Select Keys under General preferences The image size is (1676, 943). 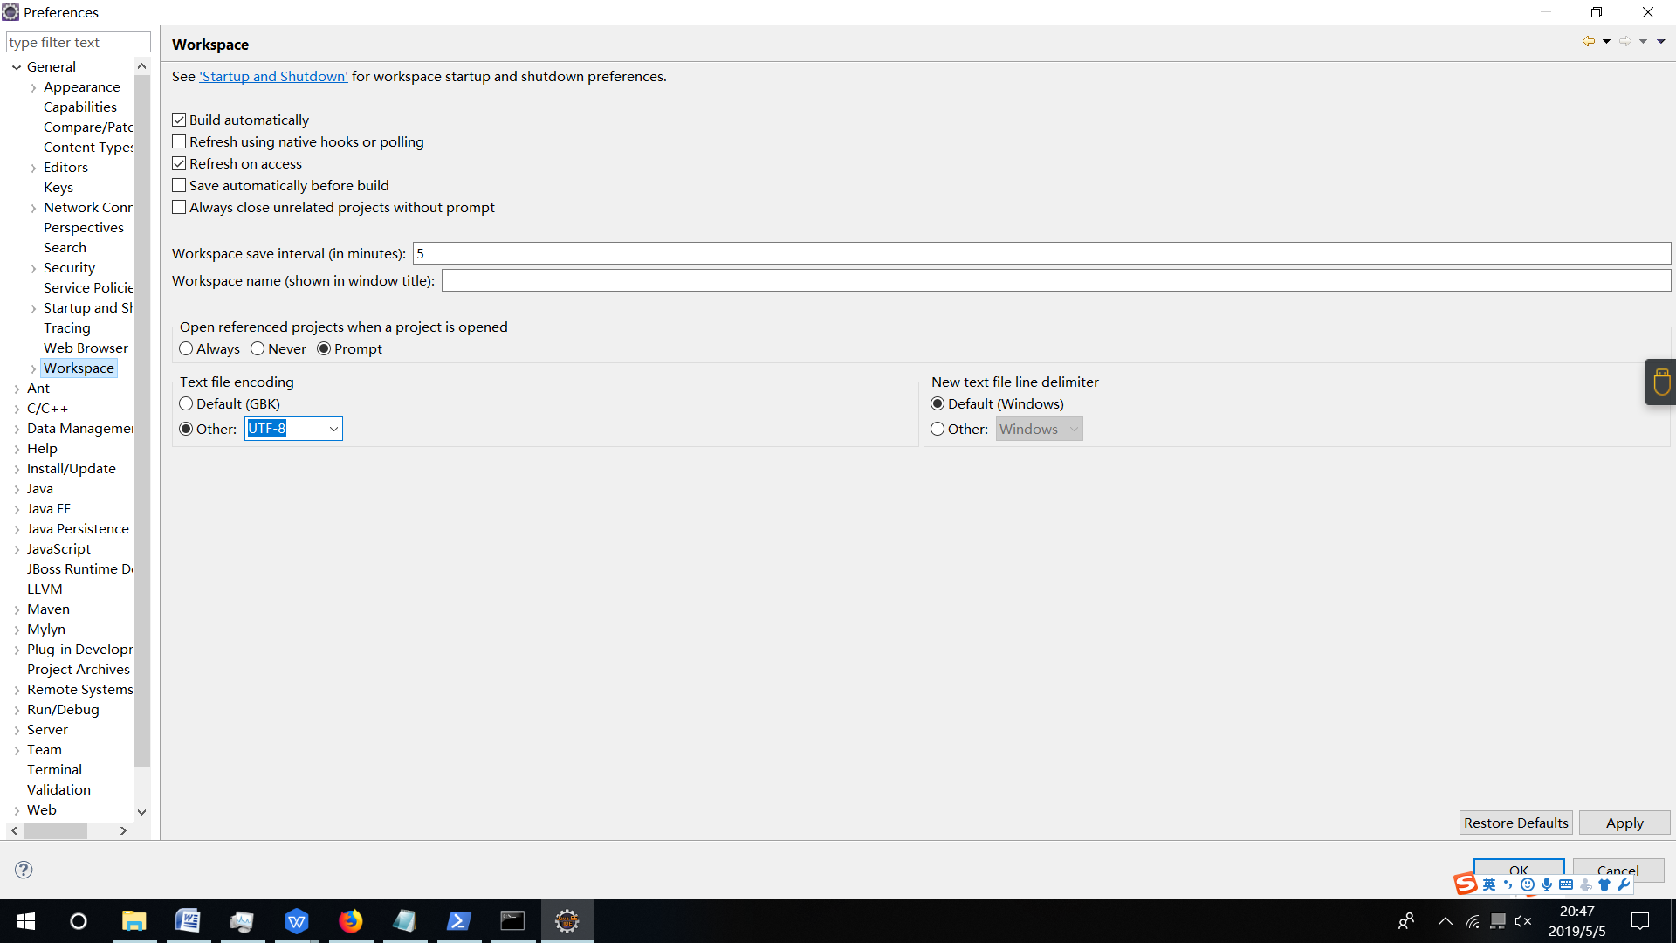(x=58, y=187)
